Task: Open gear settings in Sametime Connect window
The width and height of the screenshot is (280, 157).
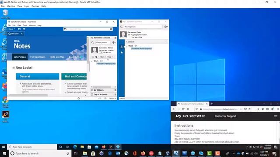Action: click(166, 27)
